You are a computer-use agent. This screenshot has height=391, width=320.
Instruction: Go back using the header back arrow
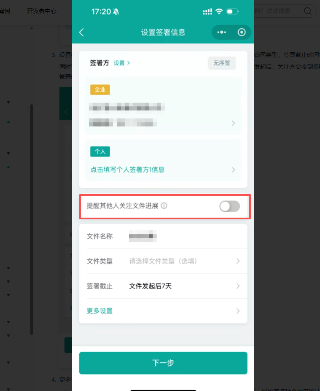coord(81,32)
